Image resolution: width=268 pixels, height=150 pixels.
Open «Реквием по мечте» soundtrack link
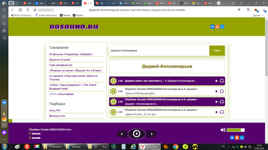point(75,70)
